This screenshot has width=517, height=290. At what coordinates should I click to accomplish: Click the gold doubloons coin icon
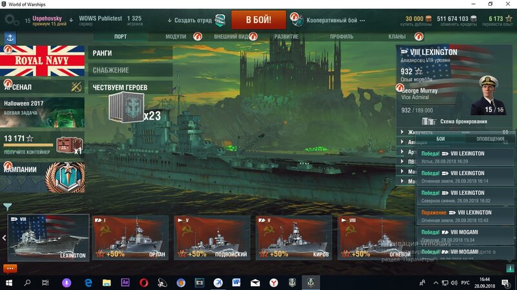pos(428,19)
